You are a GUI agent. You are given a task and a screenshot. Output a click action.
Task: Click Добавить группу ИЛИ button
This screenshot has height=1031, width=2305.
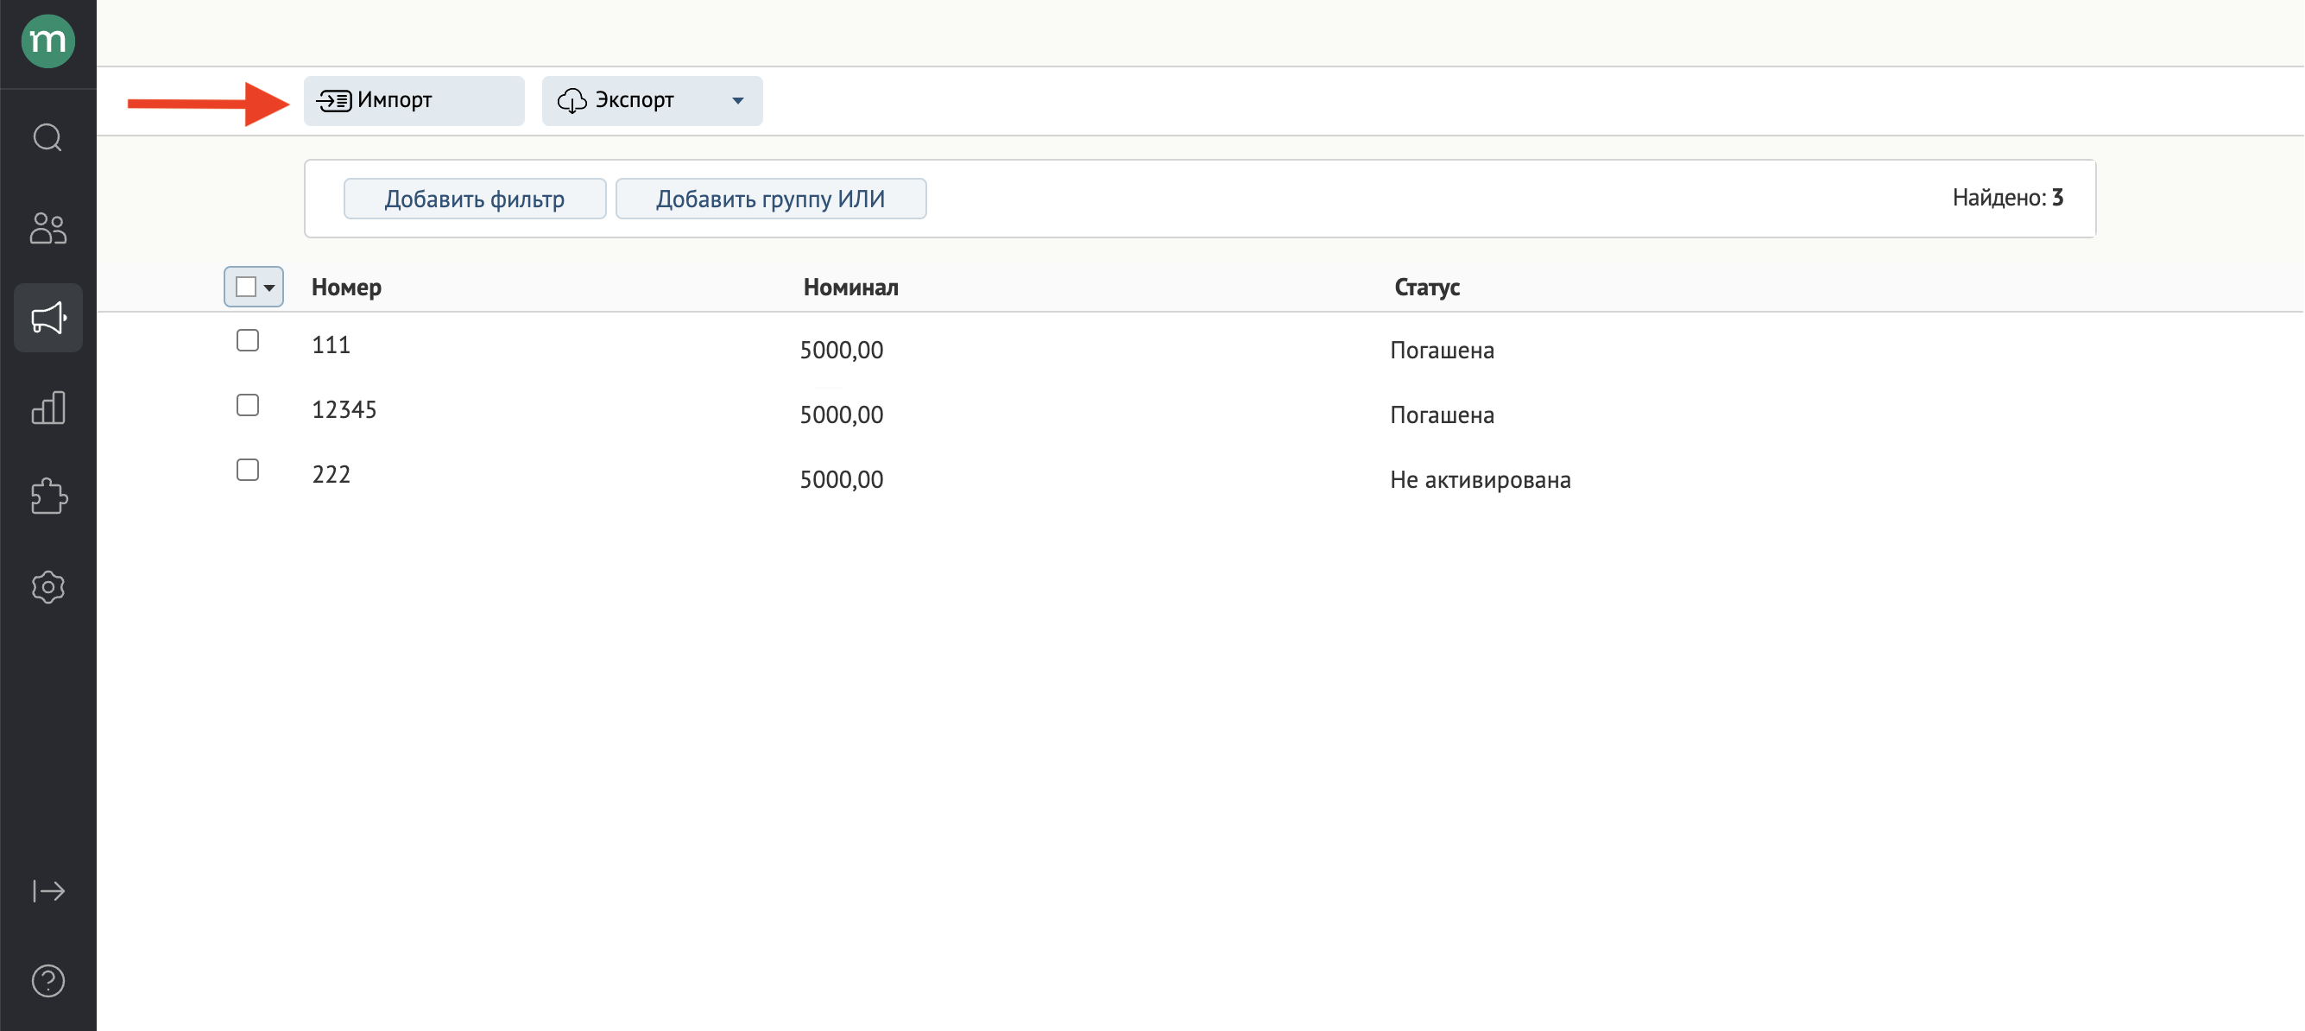tap(770, 199)
